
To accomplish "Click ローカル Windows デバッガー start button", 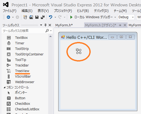I will (x=92, y=17).
